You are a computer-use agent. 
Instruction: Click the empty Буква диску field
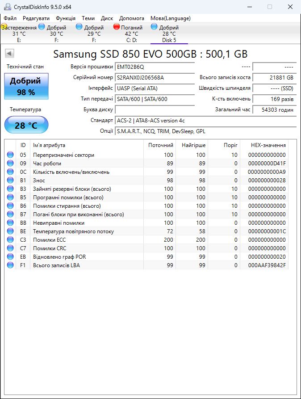point(155,109)
